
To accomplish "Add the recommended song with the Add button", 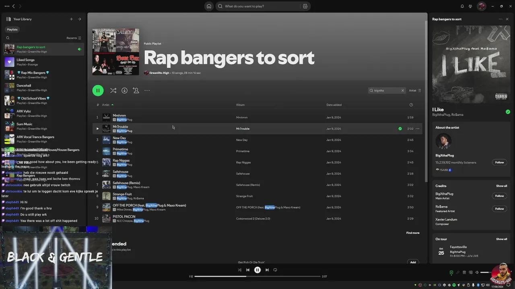I will point(413,262).
